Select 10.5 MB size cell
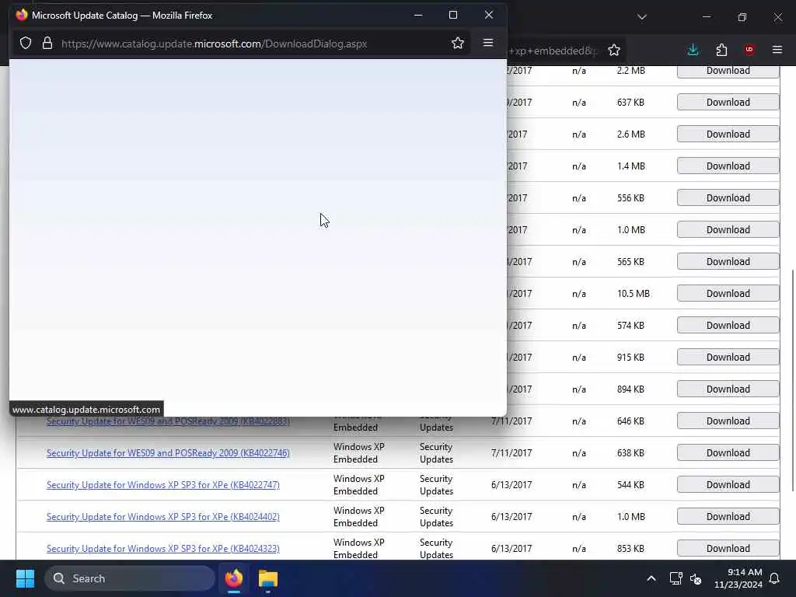Screen dimensions: 796x597 pyautogui.click(x=633, y=293)
